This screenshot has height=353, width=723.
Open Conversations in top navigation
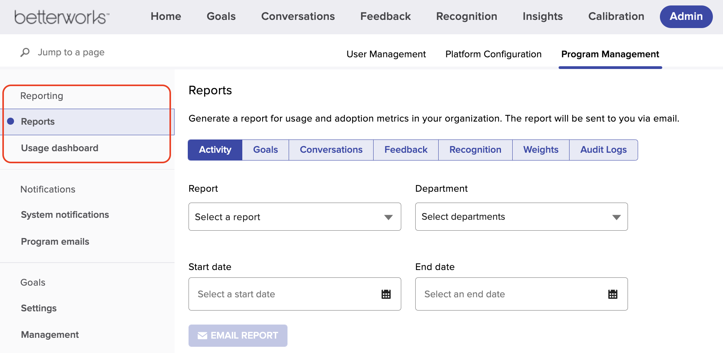(x=298, y=16)
